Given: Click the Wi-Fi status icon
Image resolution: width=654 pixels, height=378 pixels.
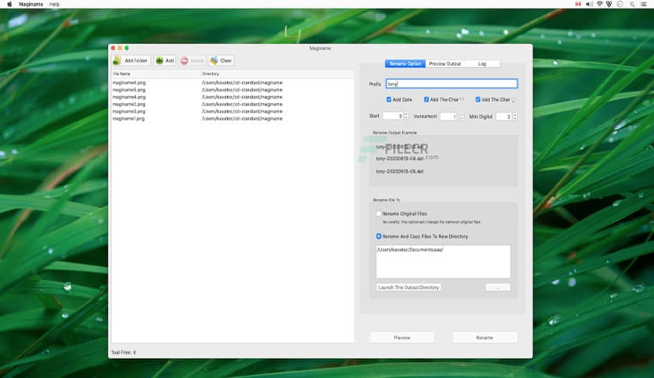Looking at the screenshot, I should coord(599,4).
